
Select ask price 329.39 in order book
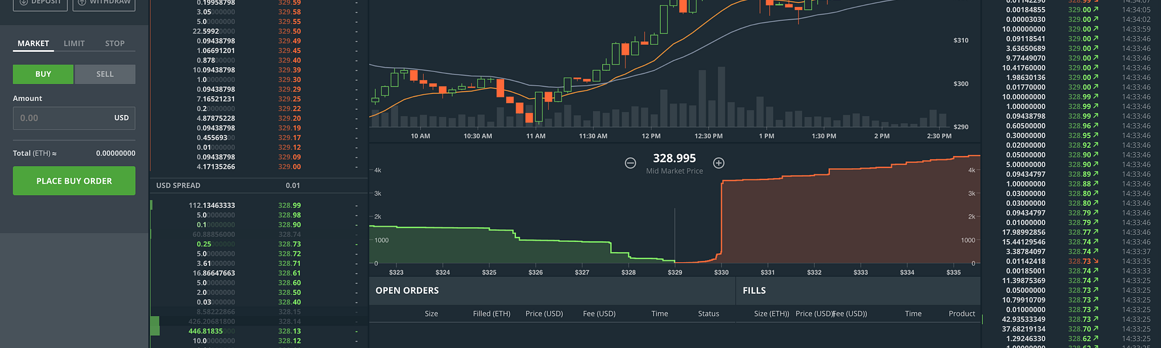click(x=289, y=70)
